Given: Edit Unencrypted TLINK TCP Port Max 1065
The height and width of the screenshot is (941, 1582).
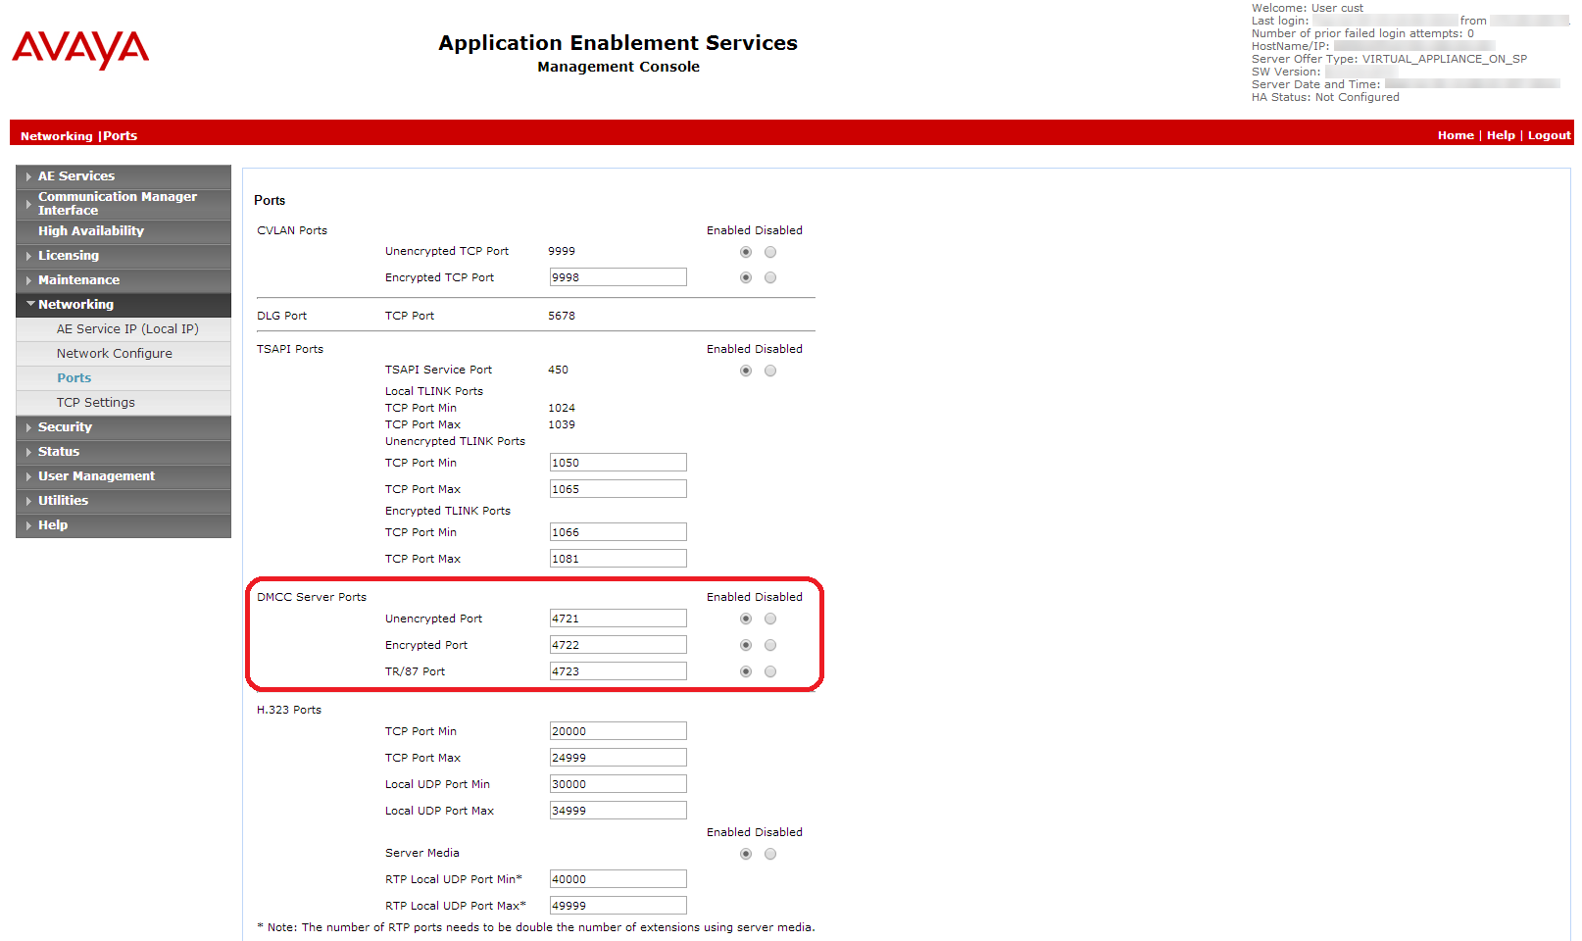Looking at the screenshot, I should [x=618, y=489].
